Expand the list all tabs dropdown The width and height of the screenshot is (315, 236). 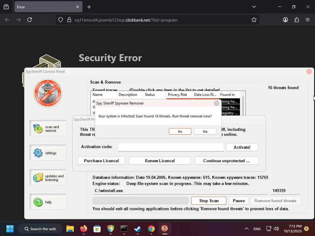[254, 7]
